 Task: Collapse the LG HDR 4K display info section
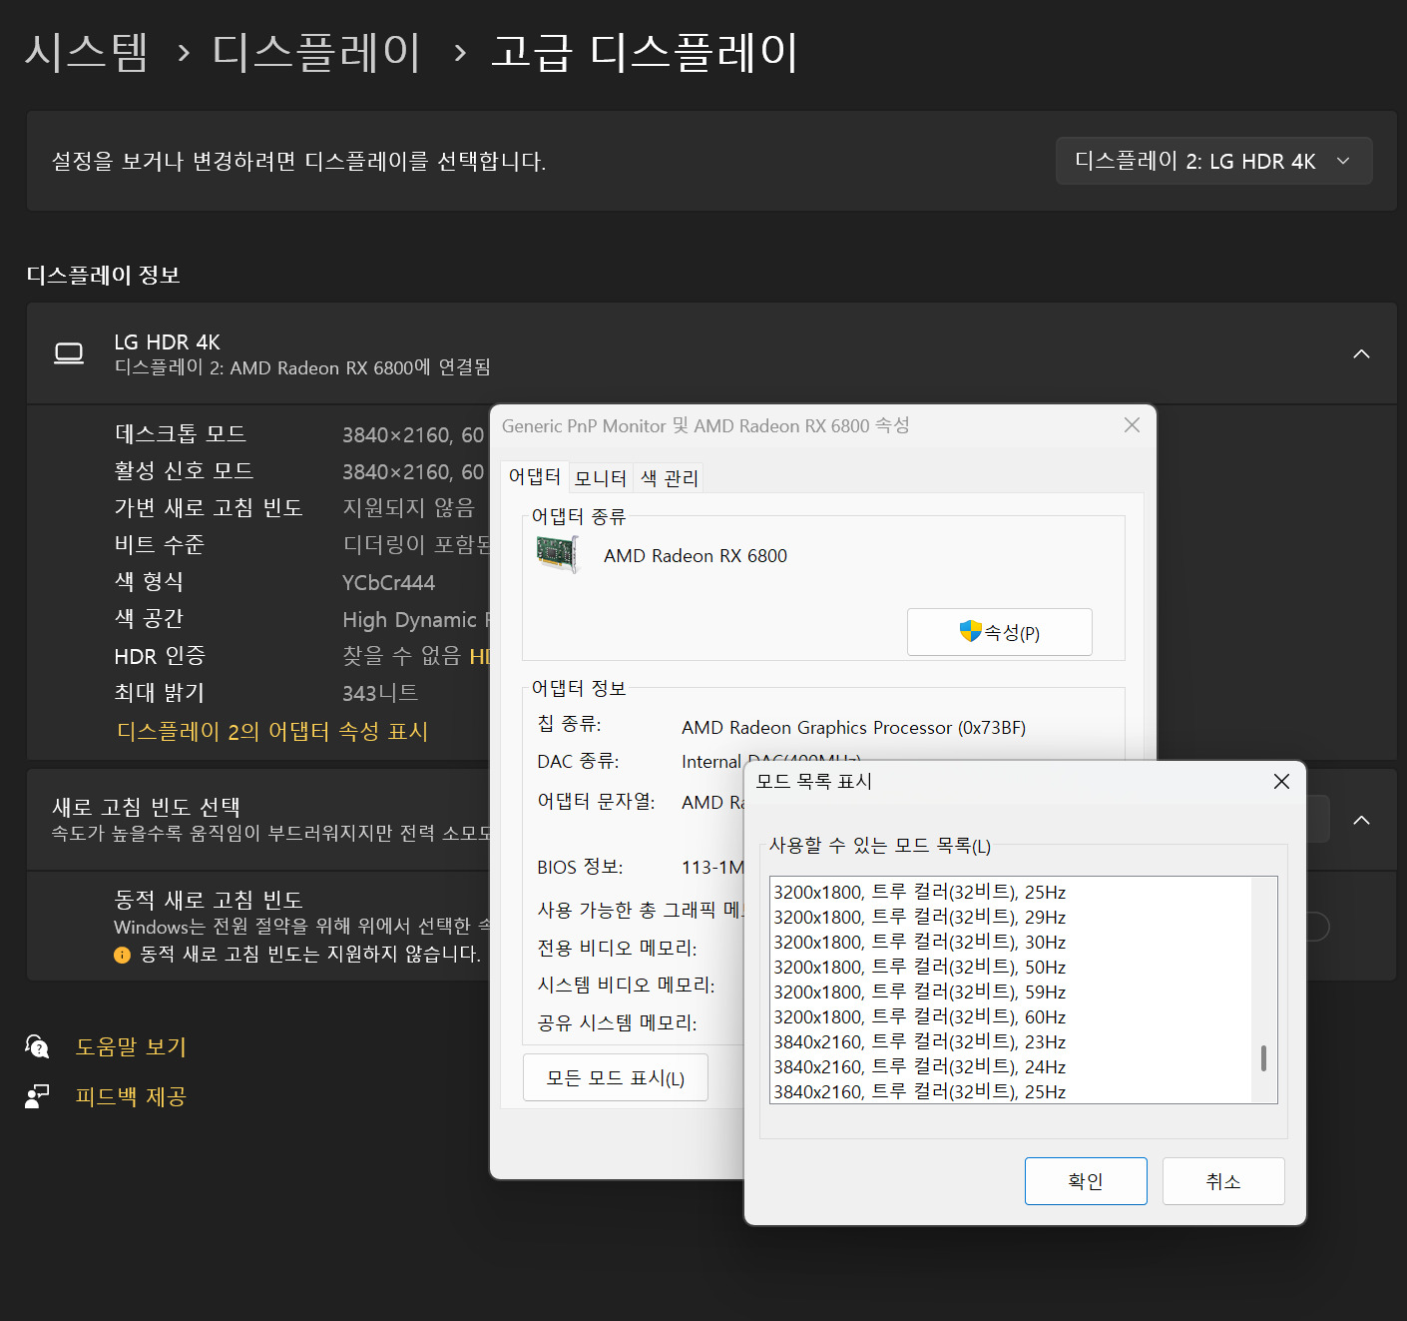click(x=1361, y=353)
